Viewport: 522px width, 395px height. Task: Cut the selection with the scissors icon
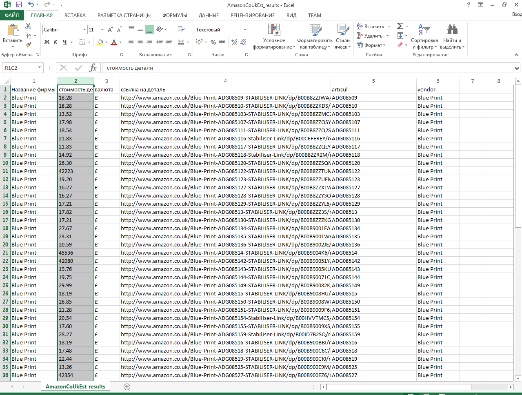28,26
